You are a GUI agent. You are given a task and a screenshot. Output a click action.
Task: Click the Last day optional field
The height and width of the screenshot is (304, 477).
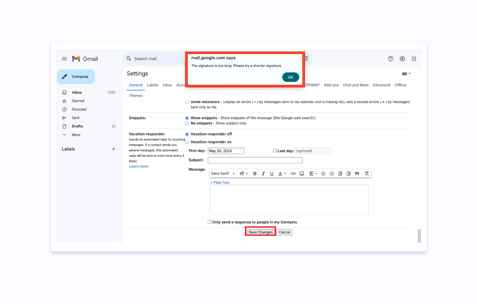(313, 151)
